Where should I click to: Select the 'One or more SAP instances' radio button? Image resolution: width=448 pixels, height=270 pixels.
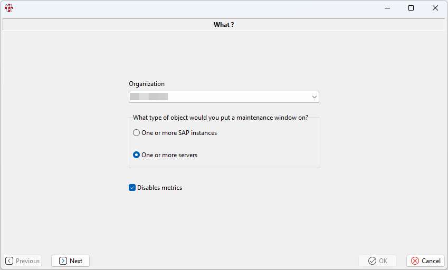[x=137, y=133]
